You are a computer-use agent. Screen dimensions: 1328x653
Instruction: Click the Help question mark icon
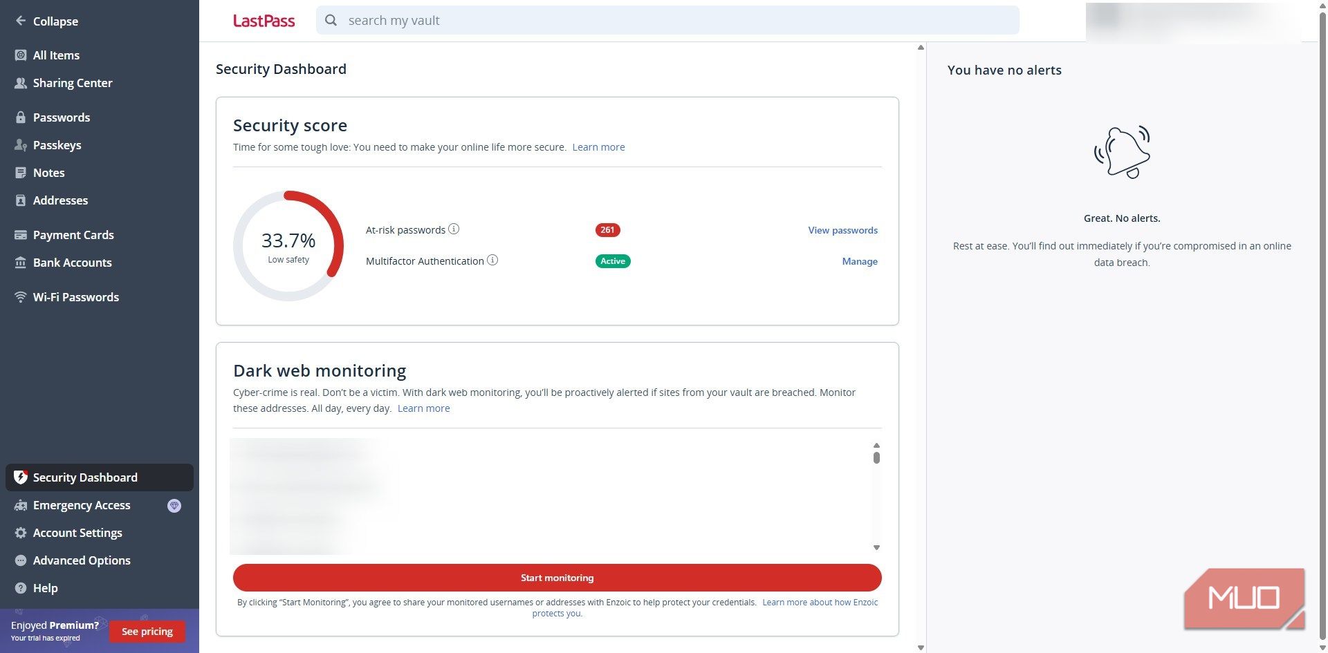click(x=21, y=588)
